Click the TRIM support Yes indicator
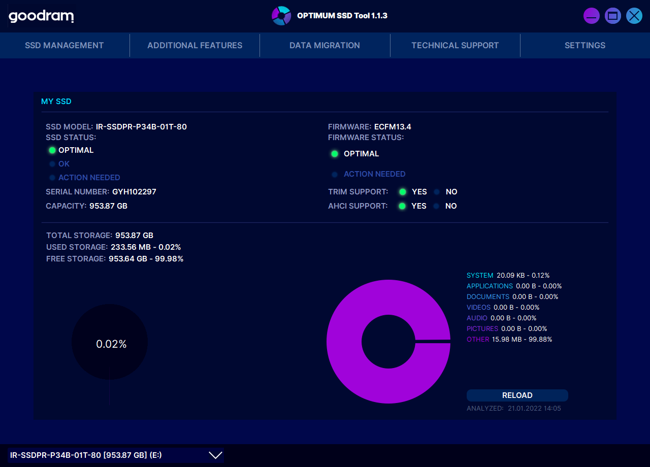Viewport: 650px width, 467px height. [402, 192]
